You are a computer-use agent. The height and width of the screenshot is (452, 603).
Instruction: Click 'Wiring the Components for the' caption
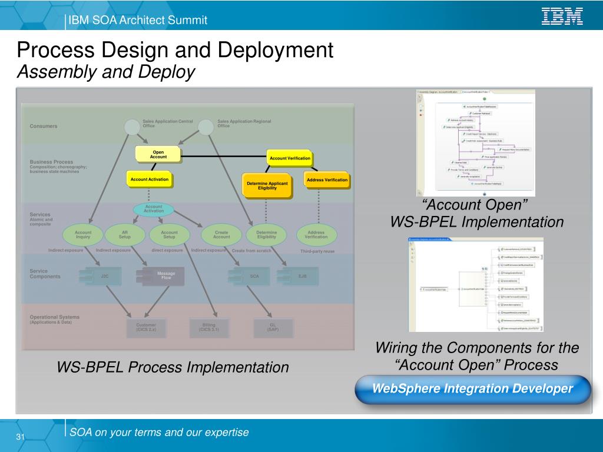coord(477,347)
